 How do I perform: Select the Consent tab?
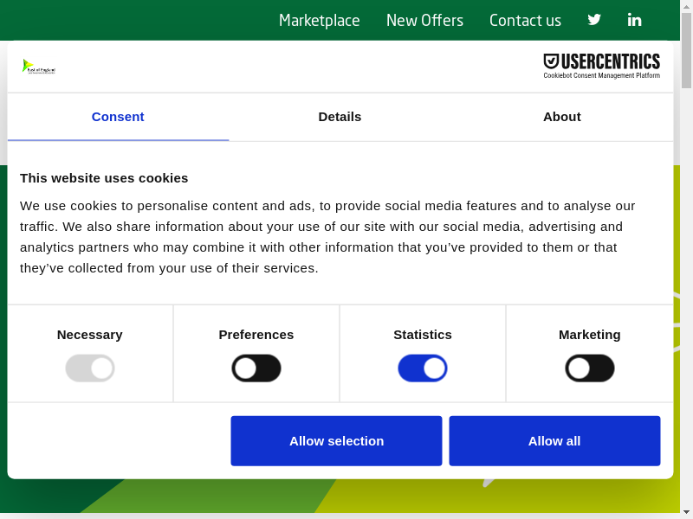click(x=118, y=117)
